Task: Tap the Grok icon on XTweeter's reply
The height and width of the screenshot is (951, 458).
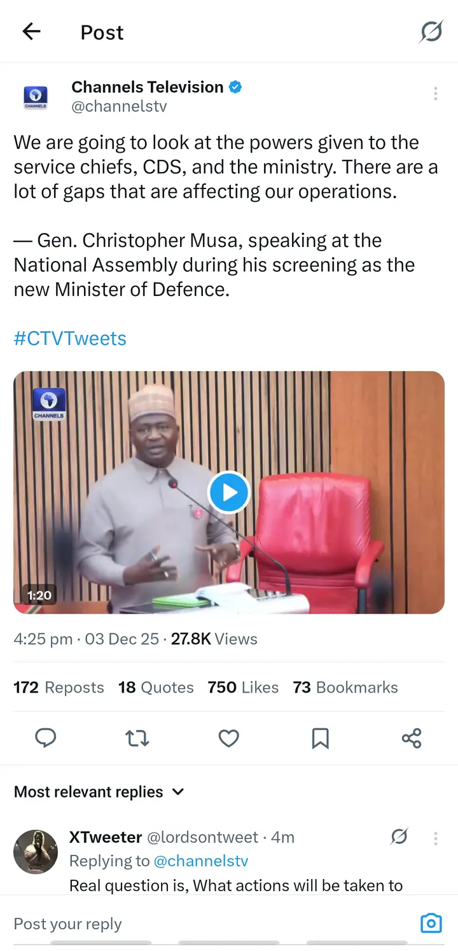Action: tap(399, 837)
